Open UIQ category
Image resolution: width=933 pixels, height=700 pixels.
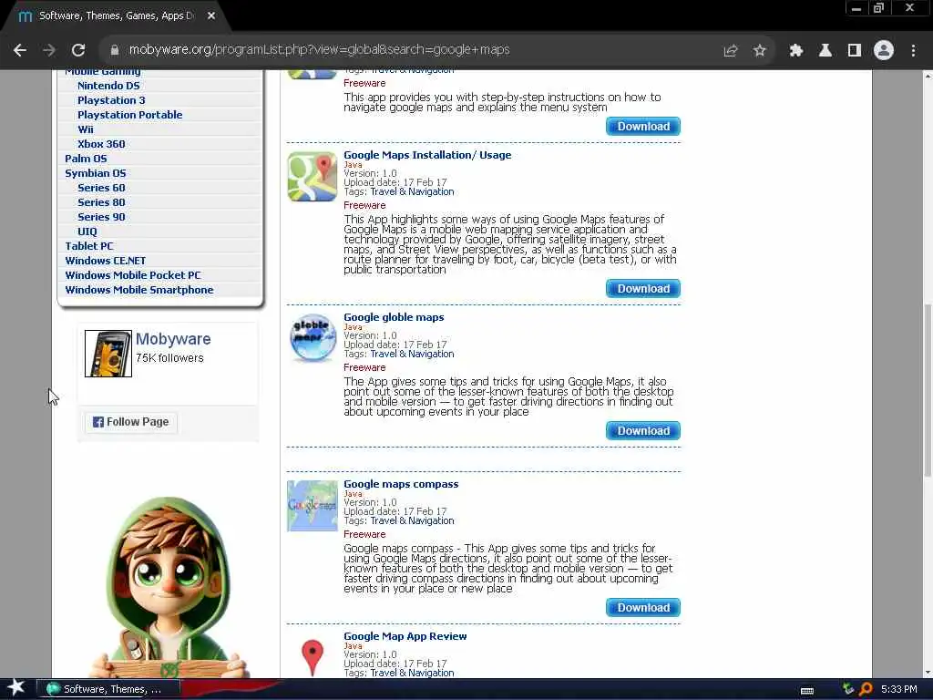[87, 232]
